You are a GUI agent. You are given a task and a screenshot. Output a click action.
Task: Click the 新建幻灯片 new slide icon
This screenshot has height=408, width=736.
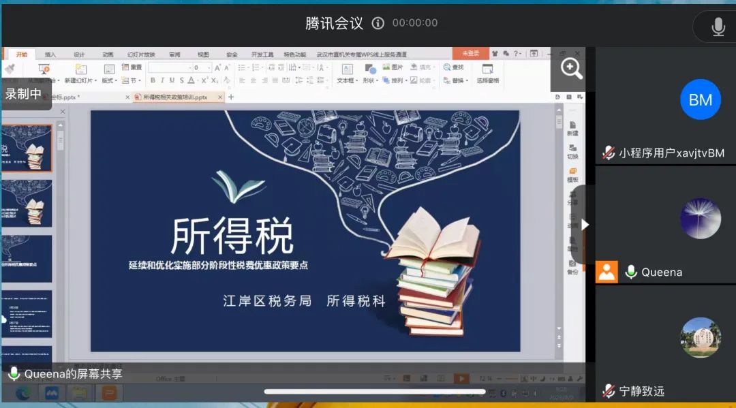pos(80,69)
